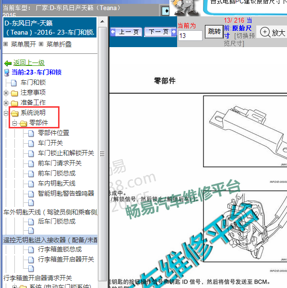Click the page icon beside 前车门锁总成
The height and width of the screenshot is (288, 287).
tap(31, 174)
